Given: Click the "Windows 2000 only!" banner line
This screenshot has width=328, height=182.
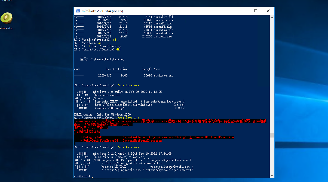Looking at the screenshot, I should [109, 108].
